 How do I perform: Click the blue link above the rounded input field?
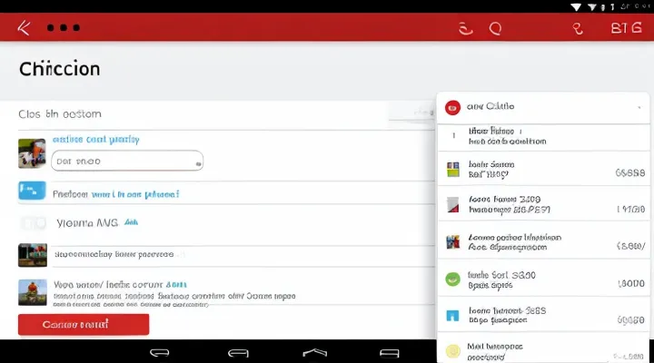click(x=95, y=140)
